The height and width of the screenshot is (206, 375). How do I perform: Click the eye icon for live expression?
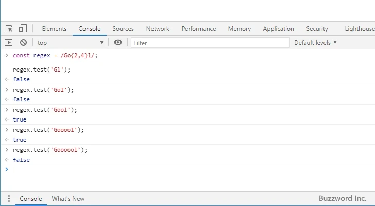pyautogui.click(x=118, y=43)
